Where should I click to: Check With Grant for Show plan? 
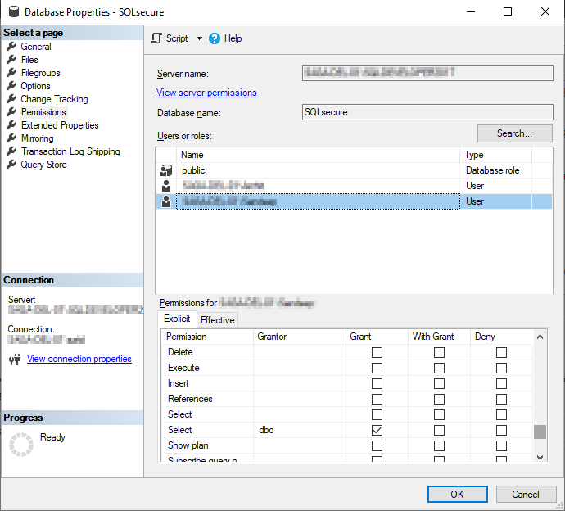(439, 445)
